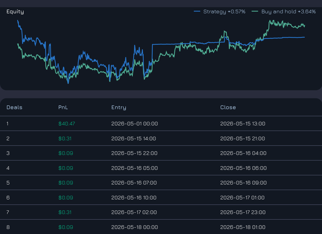Click deal number 8 in the Deals column
Screen dimensions: 322x234
[8, 227]
